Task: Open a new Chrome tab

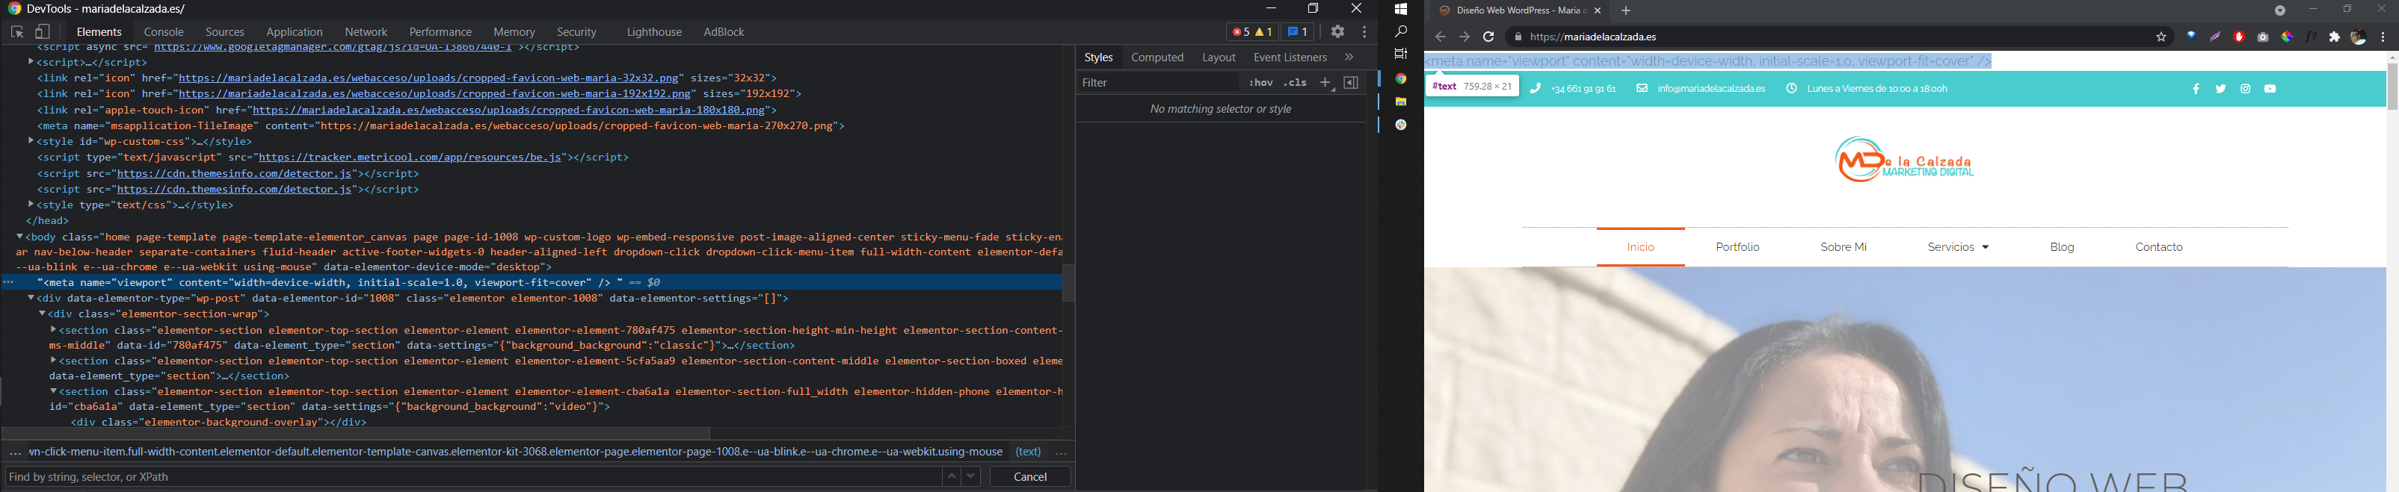Action: 1626,11
